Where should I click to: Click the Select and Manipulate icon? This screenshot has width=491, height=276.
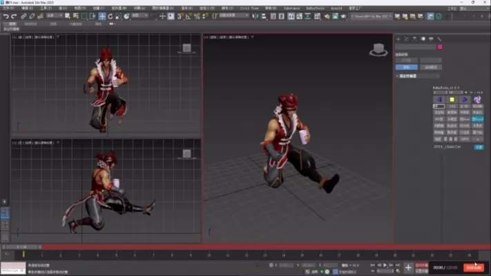tap(162, 17)
